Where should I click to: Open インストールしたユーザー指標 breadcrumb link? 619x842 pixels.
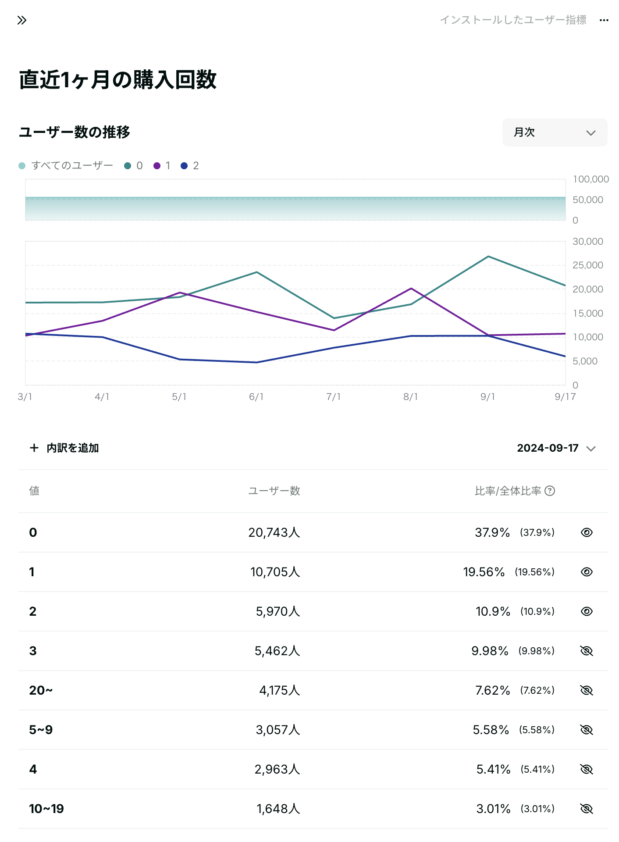(513, 20)
